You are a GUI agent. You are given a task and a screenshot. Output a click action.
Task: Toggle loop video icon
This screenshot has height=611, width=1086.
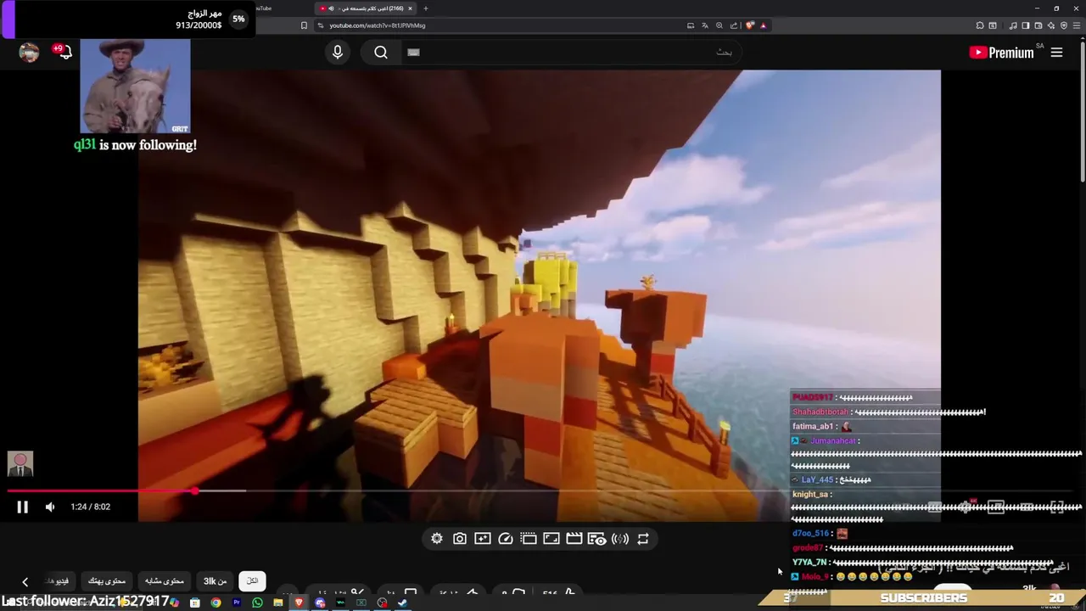643,539
